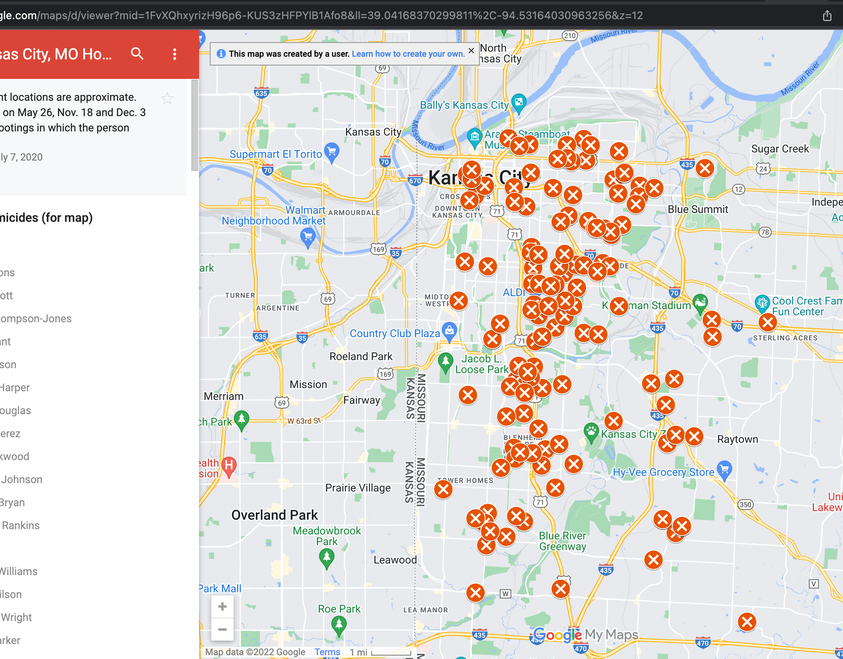Click the 'Overland Park' city label
The width and height of the screenshot is (843, 659).
click(275, 515)
